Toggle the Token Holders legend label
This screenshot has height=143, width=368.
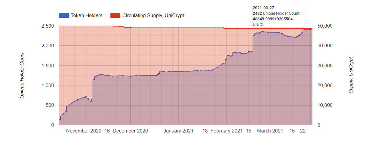pos(87,15)
